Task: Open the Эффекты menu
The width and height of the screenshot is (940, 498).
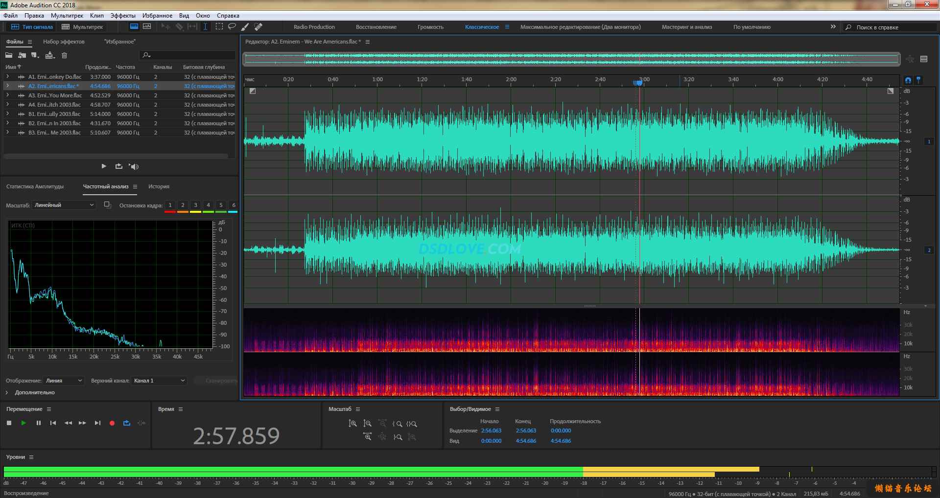Action: pos(123,16)
